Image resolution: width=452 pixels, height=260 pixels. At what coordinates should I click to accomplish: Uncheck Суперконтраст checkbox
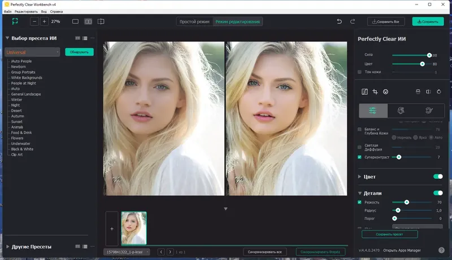pos(359,157)
